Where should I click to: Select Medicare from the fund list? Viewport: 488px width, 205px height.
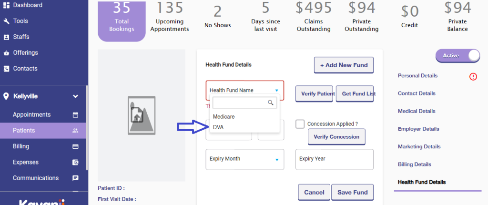point(224,117)
